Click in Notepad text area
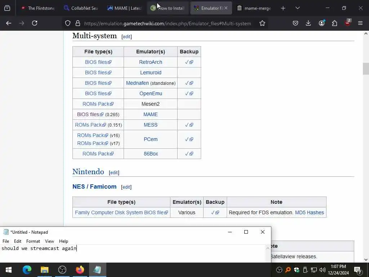The width and height of the screenshot is (369, 277). [133, 254]
